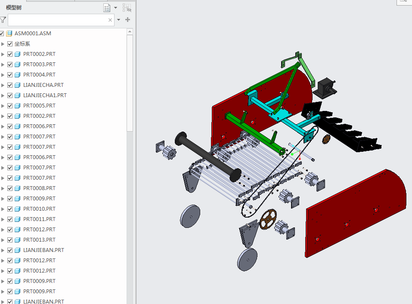This screenshot has width=412, height=304.
Task: Focus the model tree search field
Action: (61, 20)
